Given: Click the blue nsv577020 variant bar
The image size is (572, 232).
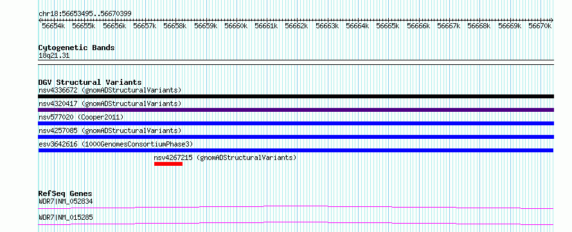Looking at the screenshot, I should tap(296, 123).
